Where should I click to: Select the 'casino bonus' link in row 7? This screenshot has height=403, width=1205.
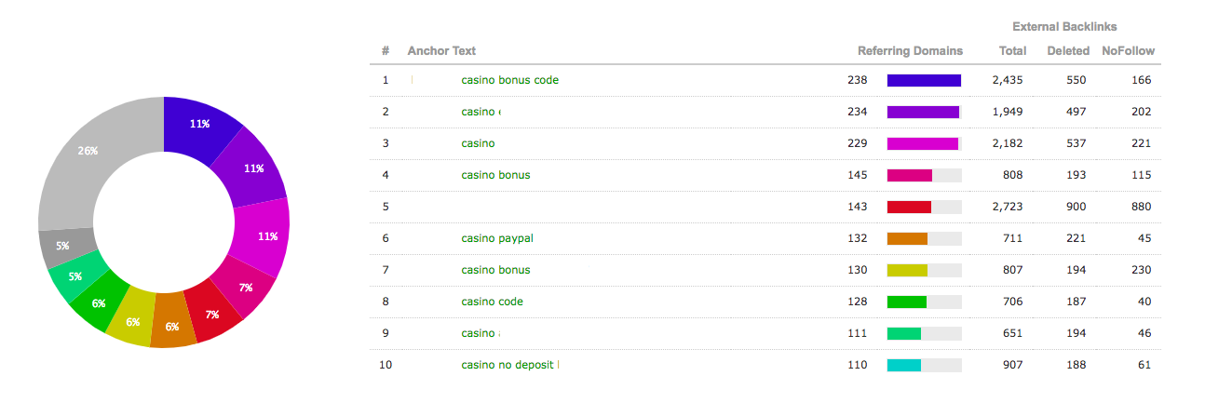[x=495, y=270]
